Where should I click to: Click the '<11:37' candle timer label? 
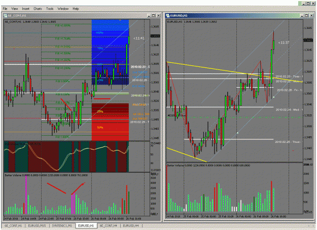point(284,43)
